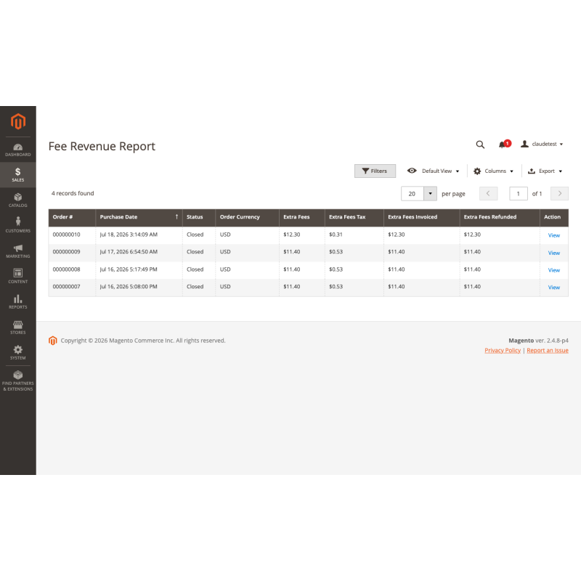Click the search magnifier icon
The height and width of the screenshot is (581, 581).
pos(480,145)
